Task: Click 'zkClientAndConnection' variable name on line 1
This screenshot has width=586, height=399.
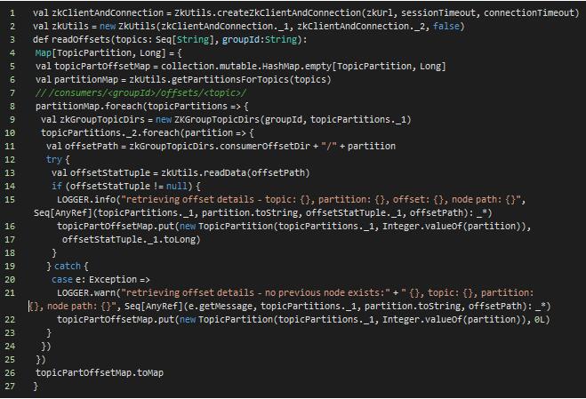Action: [108, 13]
